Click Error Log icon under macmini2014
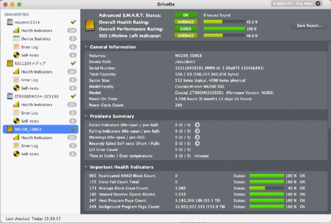Image resolution: width=331 pixels, height=223 pixels. (16, 47)
